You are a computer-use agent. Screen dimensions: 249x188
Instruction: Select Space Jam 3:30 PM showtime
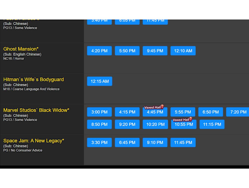pyautogui.click(x=99, y=142)
